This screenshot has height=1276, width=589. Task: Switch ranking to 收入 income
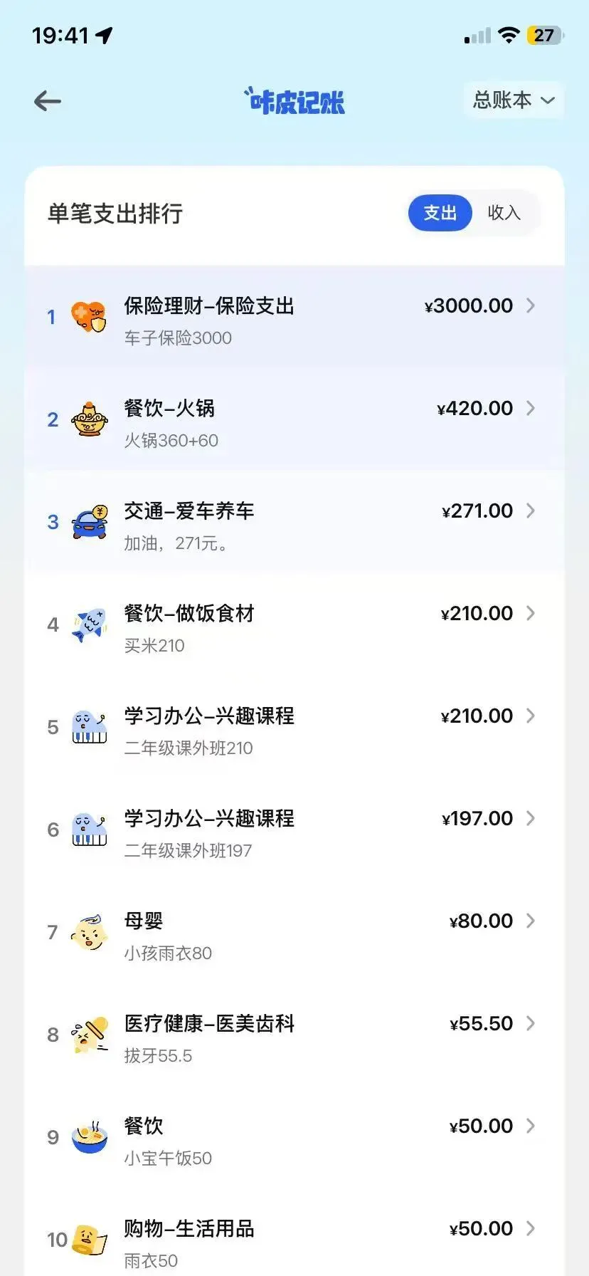tap(504, 213)
